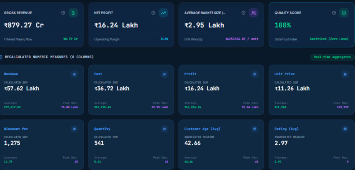Click the trend arrow icon on Net Profit
The image size is (355, 170).
point(163,13)
